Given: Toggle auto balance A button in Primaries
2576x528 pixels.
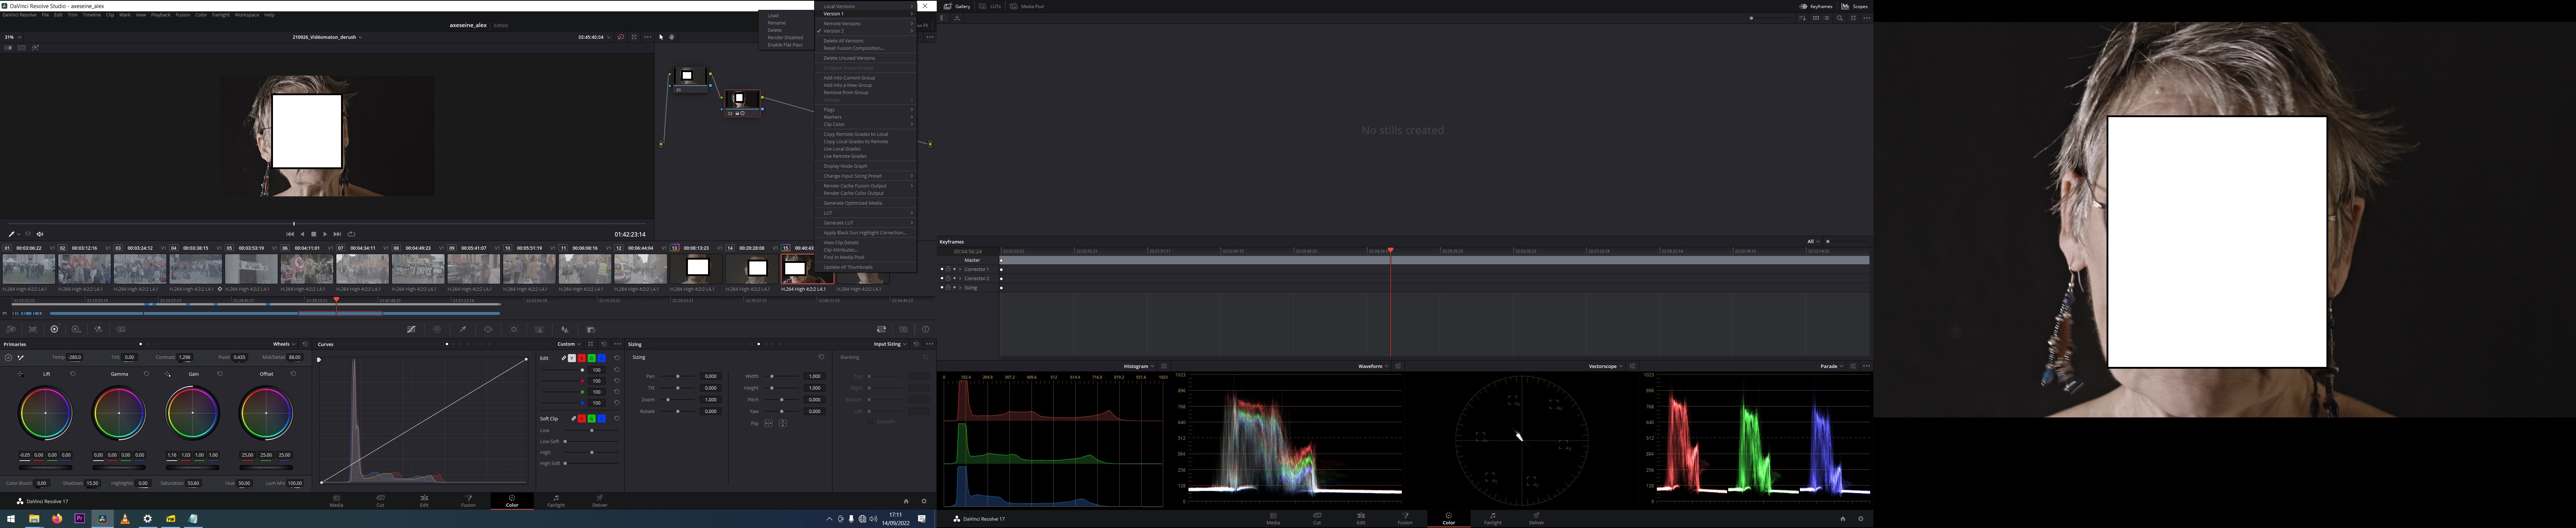Looking at the screenshot, I should (8, 358).
